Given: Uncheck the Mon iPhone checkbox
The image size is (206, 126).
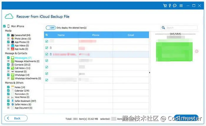Looking at the screenshot, I should (4, 26).
